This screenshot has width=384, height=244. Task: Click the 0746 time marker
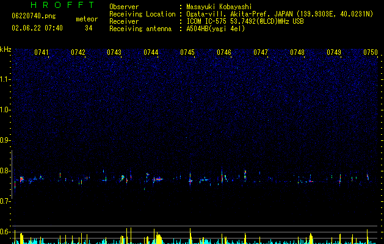pyautogui.click(x=224, y=52)
